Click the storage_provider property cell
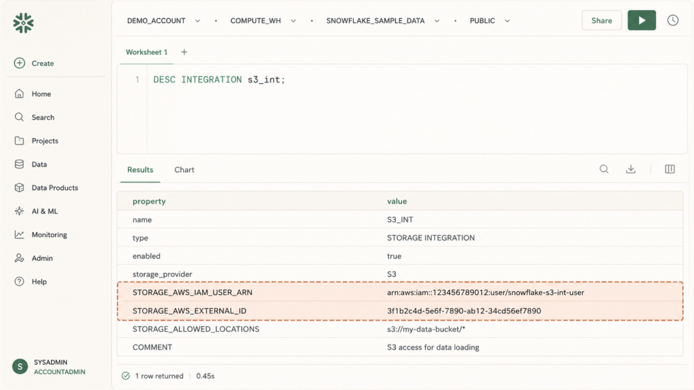The width and height of the screenshot is (694, 390). pyautogui.click(x=163, y=274)
